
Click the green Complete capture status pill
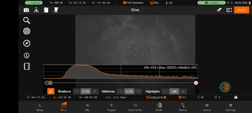[x=212, y=3]
